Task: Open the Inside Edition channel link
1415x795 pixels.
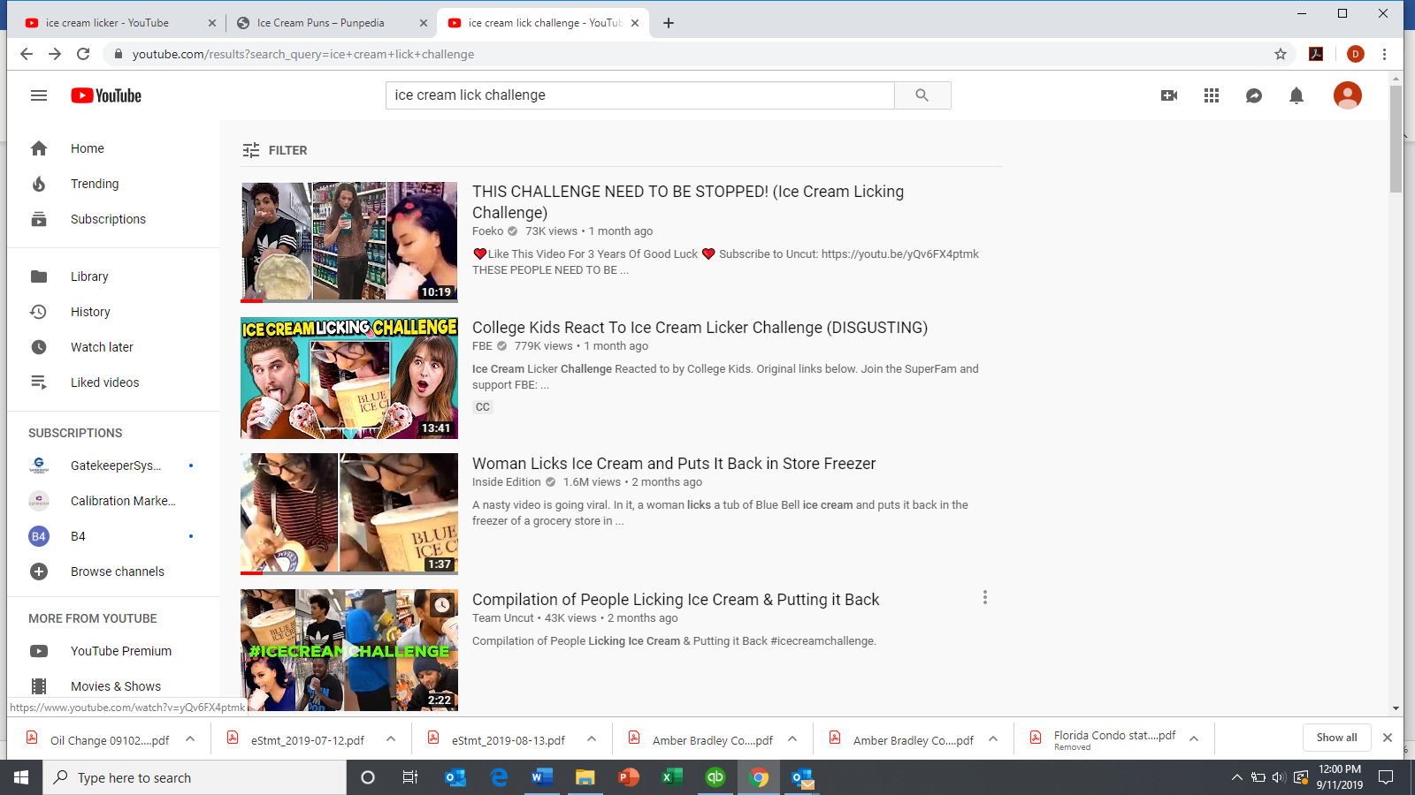Action: [506, 482]
